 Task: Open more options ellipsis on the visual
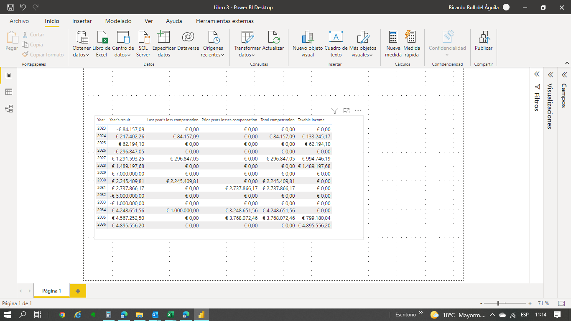[358, 111]
